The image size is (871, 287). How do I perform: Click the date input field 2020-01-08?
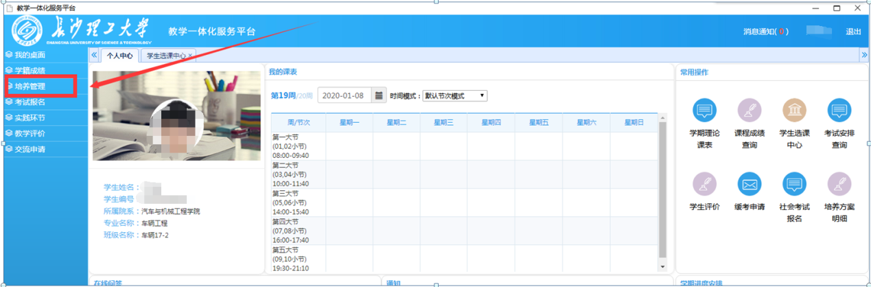click(345, 95)
